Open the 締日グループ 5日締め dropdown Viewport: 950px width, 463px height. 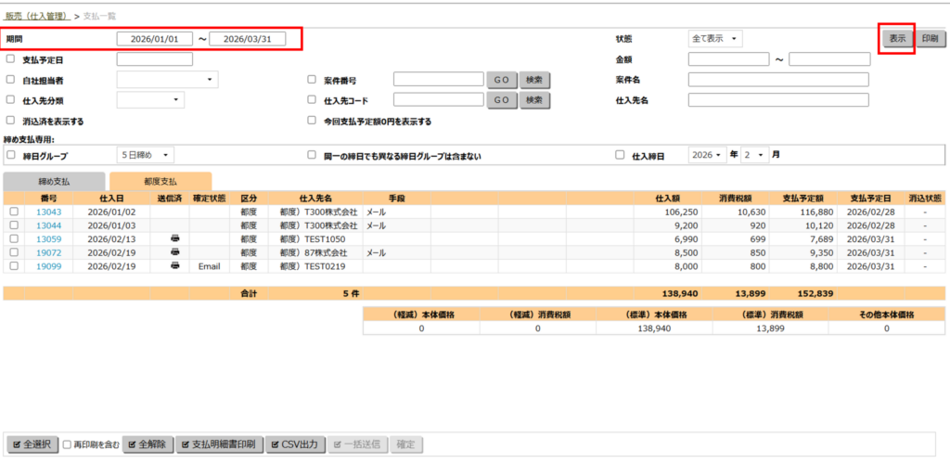pos(146,155)
